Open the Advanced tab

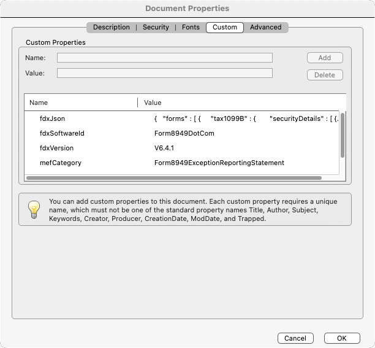pos(265,27)
